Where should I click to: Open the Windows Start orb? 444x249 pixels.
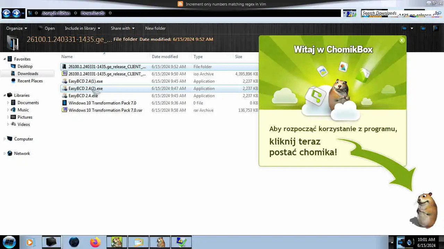click(9, 242)
